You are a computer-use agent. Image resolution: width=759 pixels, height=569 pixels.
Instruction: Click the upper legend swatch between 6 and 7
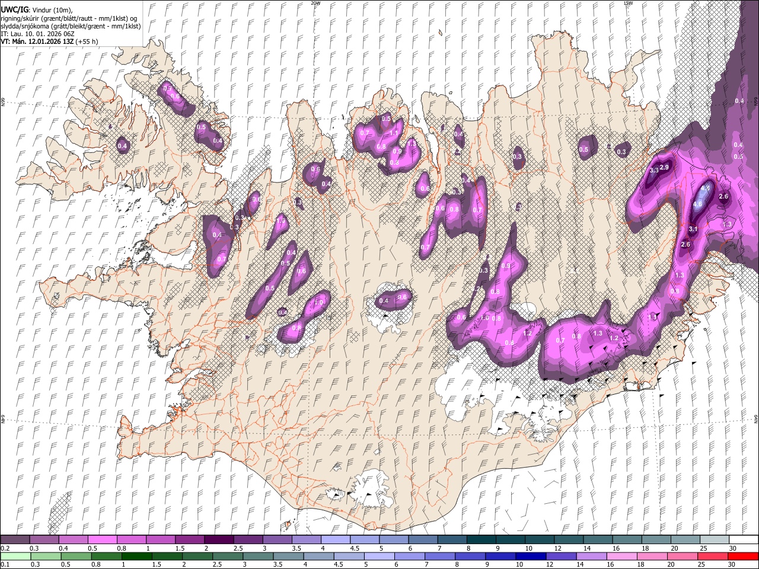coord(423,540)
